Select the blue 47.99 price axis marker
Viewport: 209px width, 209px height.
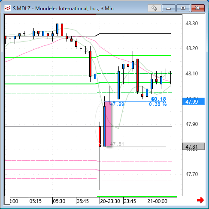tap(194, 102)
